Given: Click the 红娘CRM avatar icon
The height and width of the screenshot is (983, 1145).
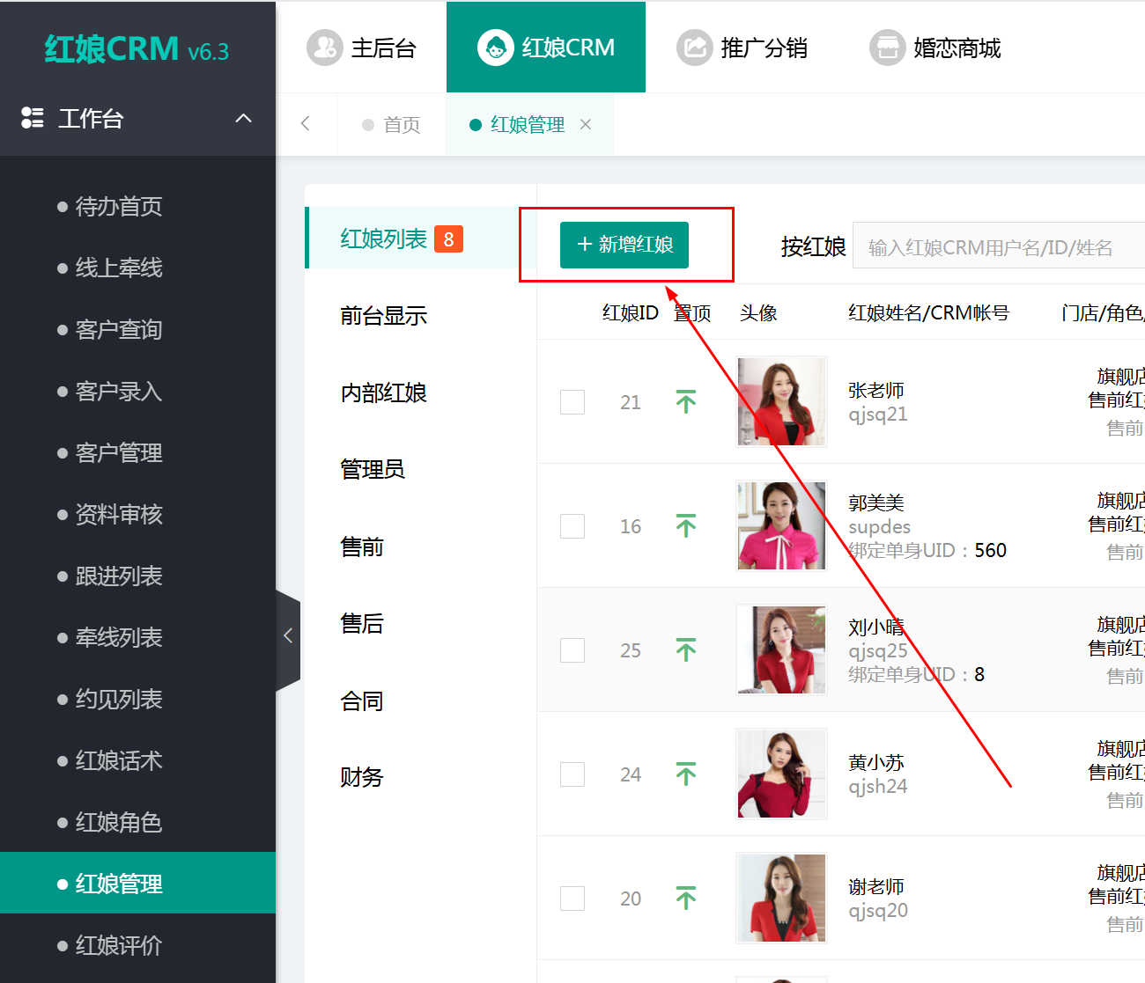Looking at the screenshot, I should [x=495, y=48].
